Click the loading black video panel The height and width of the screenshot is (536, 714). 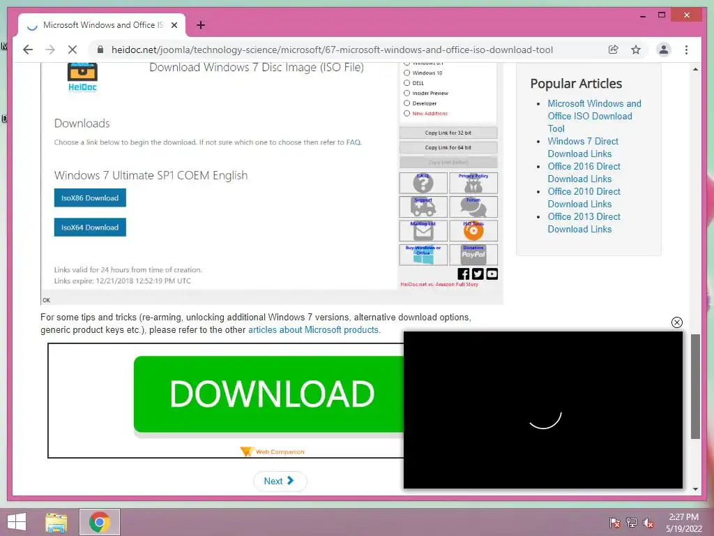point(542,410)
